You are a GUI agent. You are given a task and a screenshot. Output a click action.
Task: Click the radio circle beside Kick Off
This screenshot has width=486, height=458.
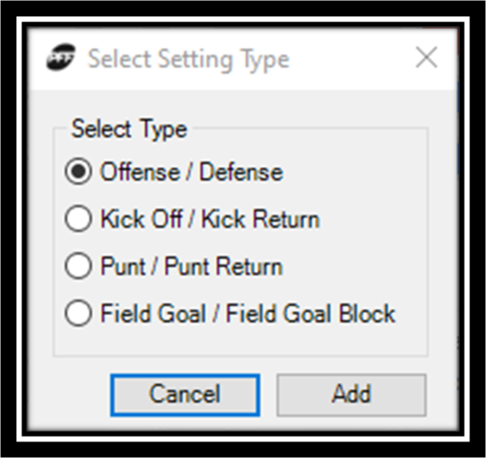[79, 219]
